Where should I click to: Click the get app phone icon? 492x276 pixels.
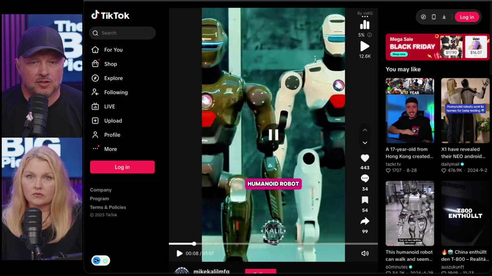434,17
